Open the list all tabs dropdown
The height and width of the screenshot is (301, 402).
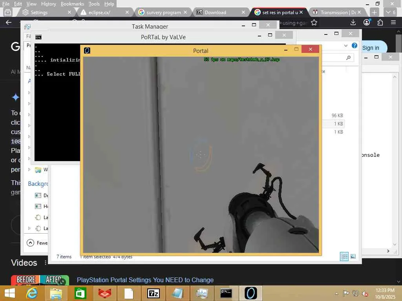tap(391, 12)
